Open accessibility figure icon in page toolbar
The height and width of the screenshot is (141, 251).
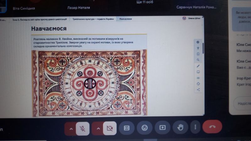click(x=198, y=48)
